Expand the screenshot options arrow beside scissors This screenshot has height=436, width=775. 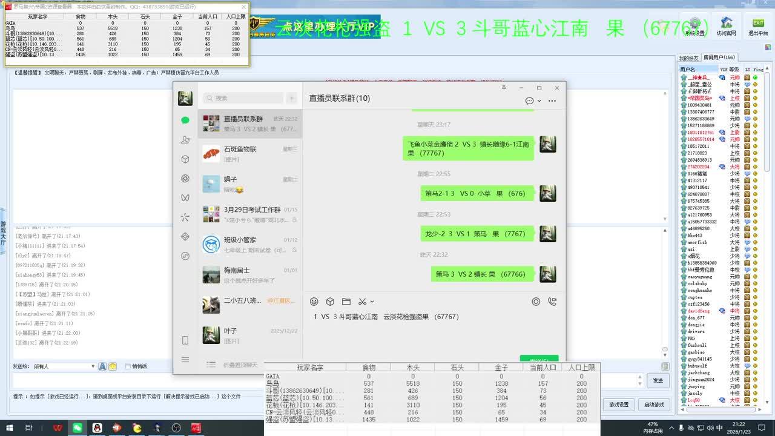click(372, 302)
